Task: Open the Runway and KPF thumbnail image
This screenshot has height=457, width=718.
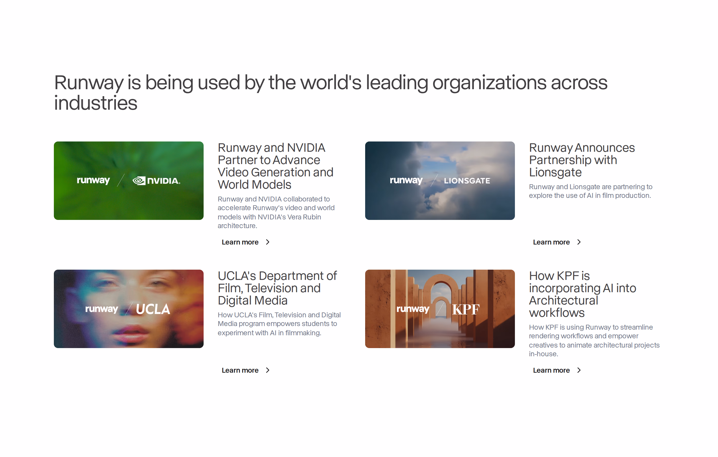Action: pyautogui.click(x=440, y=309)
